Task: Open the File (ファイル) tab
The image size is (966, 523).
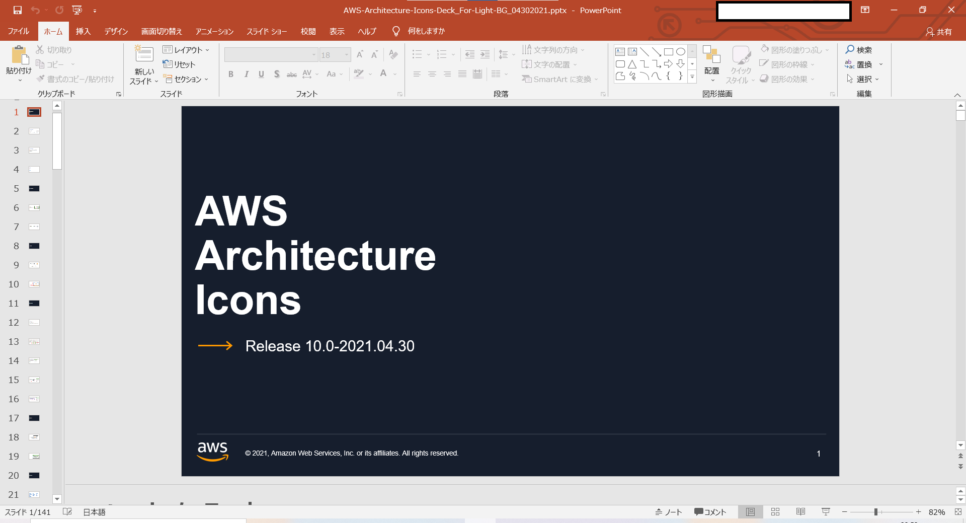Action: 19,31
